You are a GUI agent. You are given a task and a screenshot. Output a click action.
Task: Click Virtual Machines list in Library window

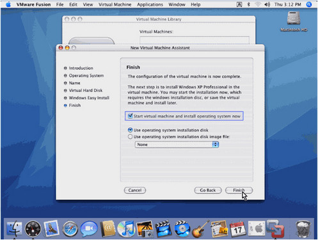click(195, 40)
